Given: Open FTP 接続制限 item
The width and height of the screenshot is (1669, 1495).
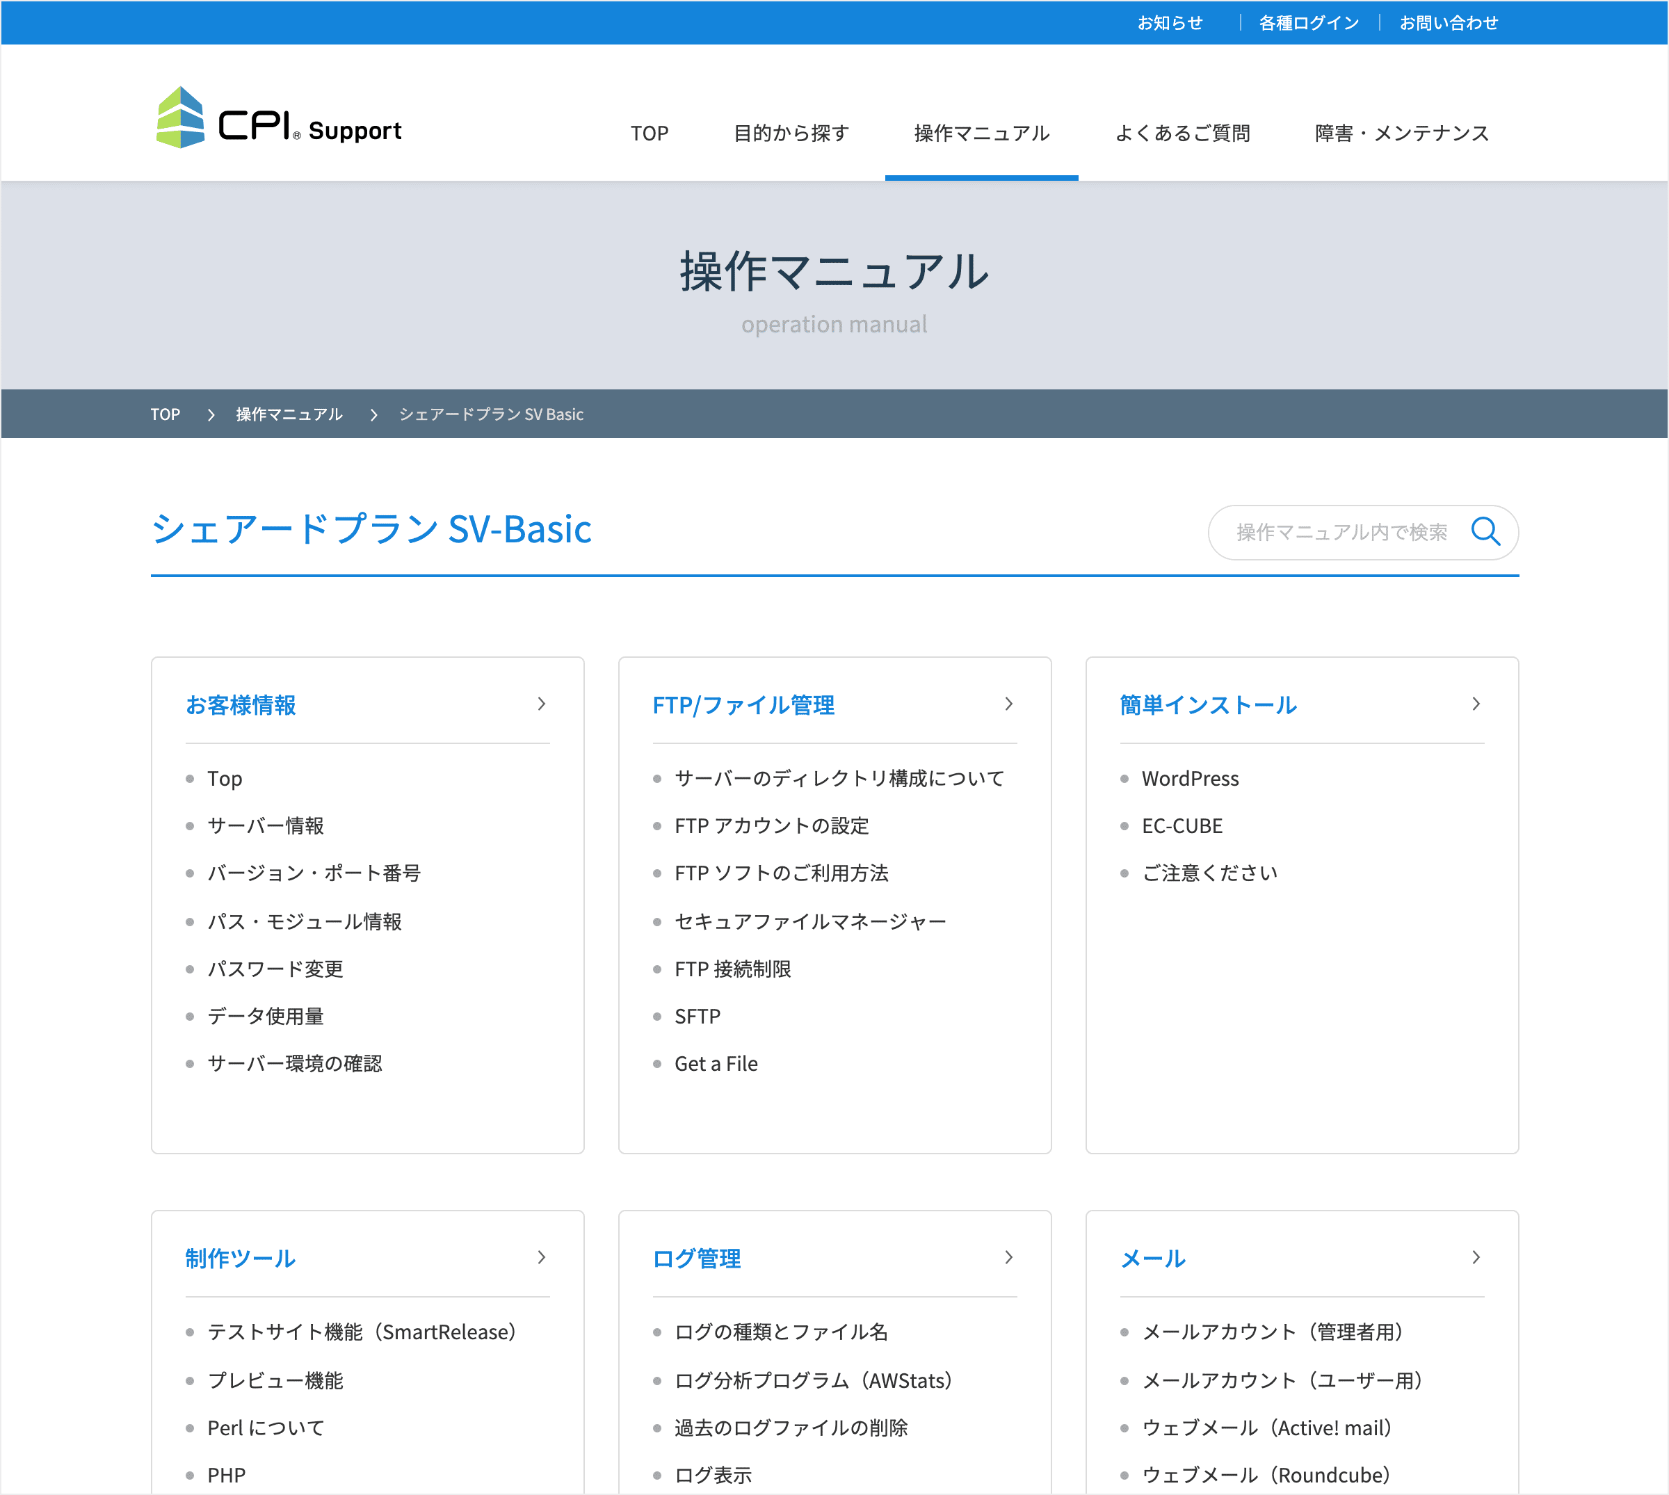Looking at the screenshot, I should click(x=733, y=969).
